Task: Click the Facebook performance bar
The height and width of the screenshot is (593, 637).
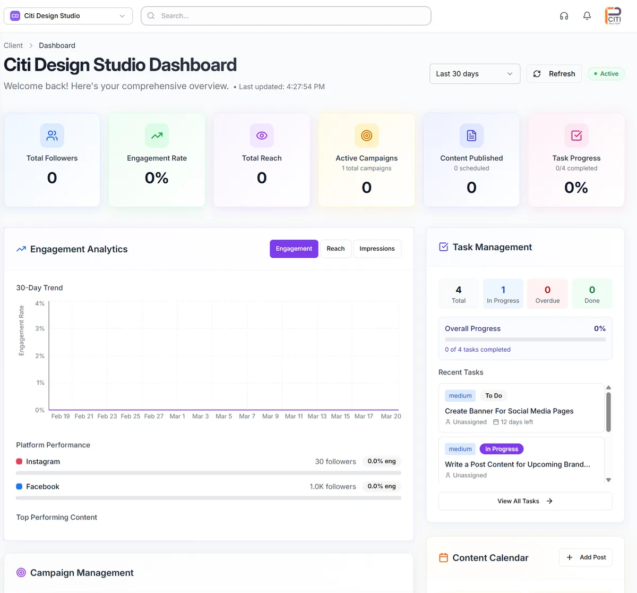Action: click(209, 498)
